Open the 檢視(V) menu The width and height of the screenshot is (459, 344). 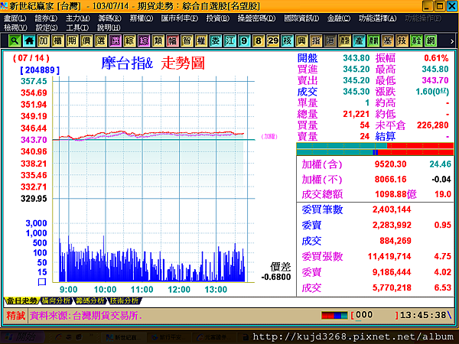pos(15,28)
